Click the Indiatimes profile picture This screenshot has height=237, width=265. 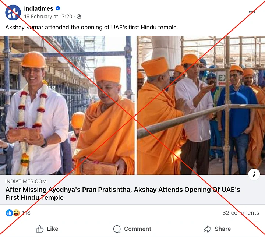click(x=13, y=13)
